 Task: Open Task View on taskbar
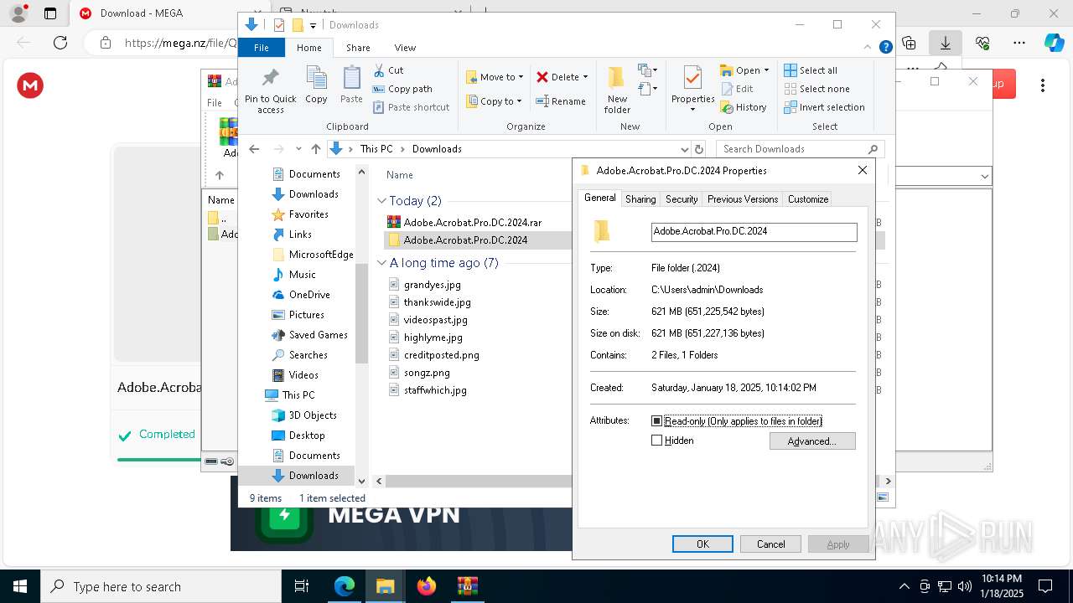(302, 586)
